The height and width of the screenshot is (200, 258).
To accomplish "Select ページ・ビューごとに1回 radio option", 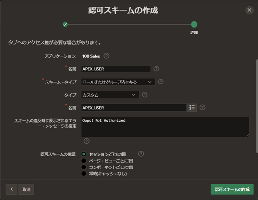I will click(x=84, y=161).
